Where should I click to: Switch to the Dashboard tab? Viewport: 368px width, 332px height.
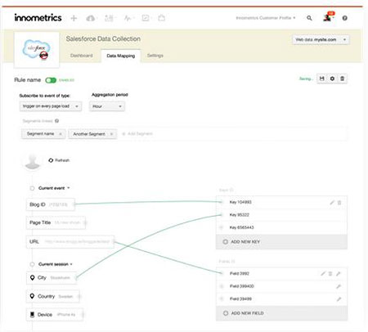tap(82, 56)
